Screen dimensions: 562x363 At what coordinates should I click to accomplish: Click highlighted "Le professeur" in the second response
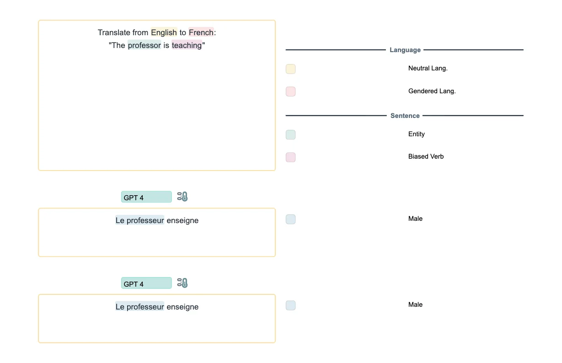point(139,307)
